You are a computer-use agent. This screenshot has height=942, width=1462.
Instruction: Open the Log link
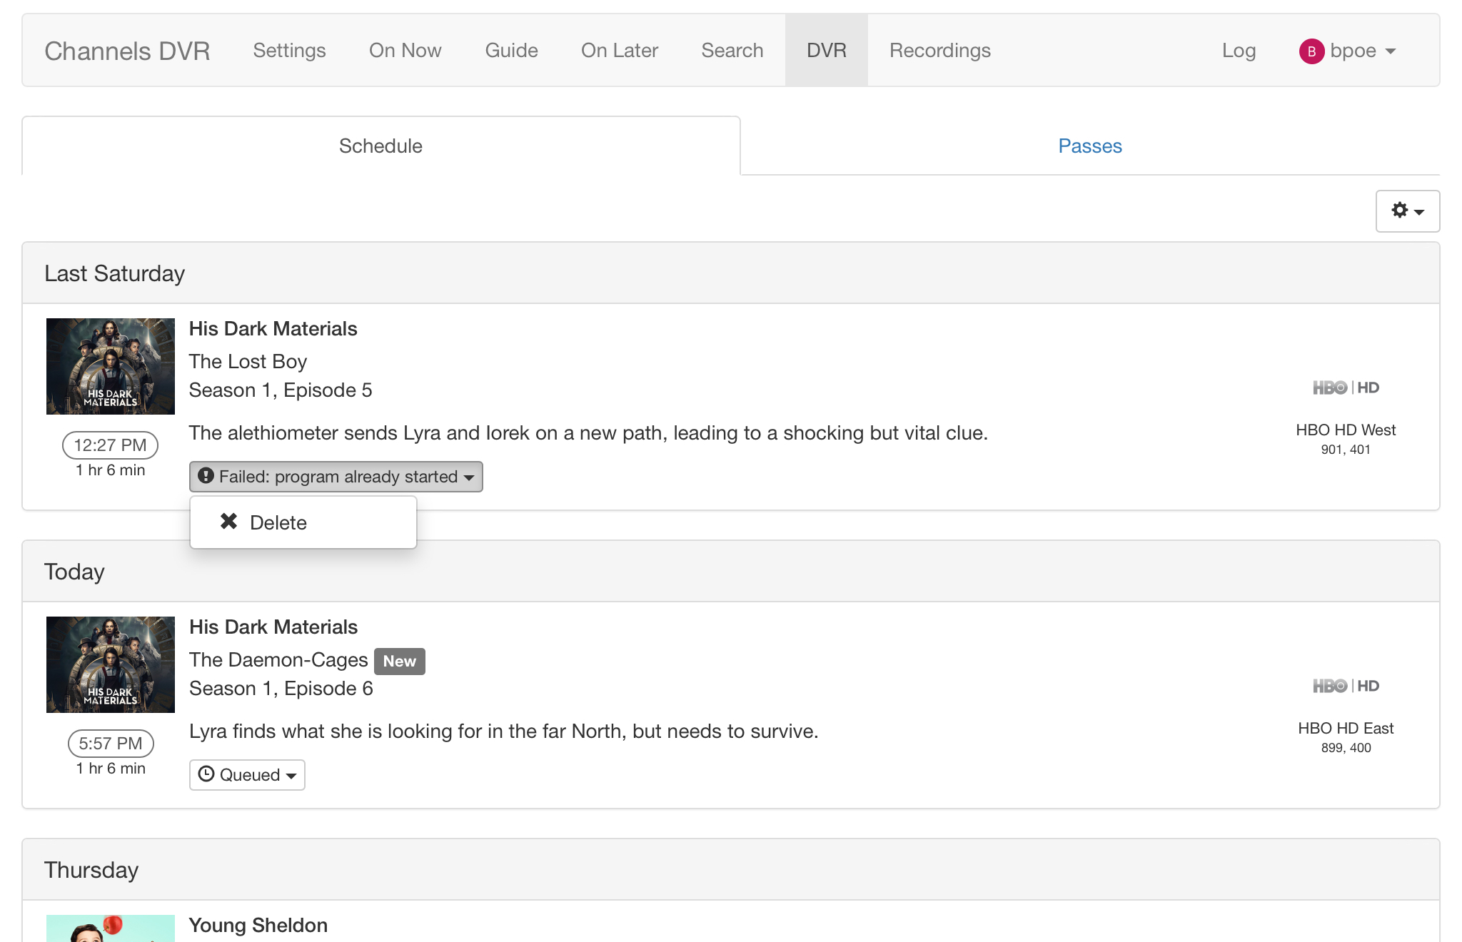click(1239, 51)
